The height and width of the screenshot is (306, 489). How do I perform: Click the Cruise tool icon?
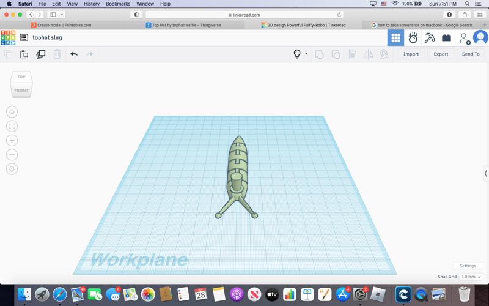coord(384,54)
